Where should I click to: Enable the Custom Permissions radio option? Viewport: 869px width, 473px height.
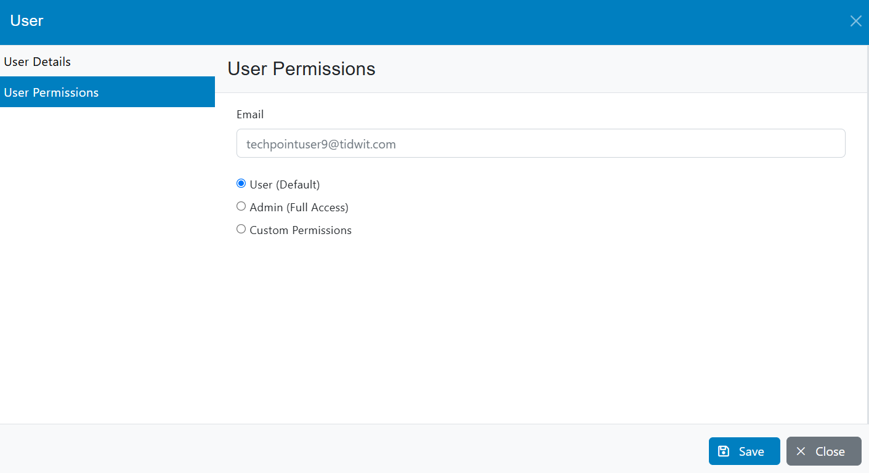click(241, 229)
